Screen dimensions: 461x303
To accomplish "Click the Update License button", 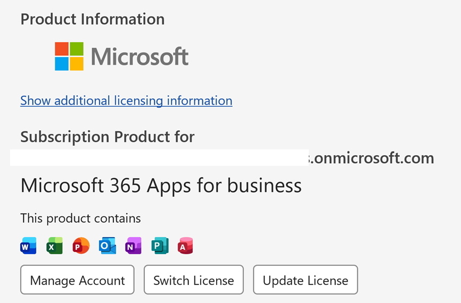I will pyautogui.click(x=306, y=280).
